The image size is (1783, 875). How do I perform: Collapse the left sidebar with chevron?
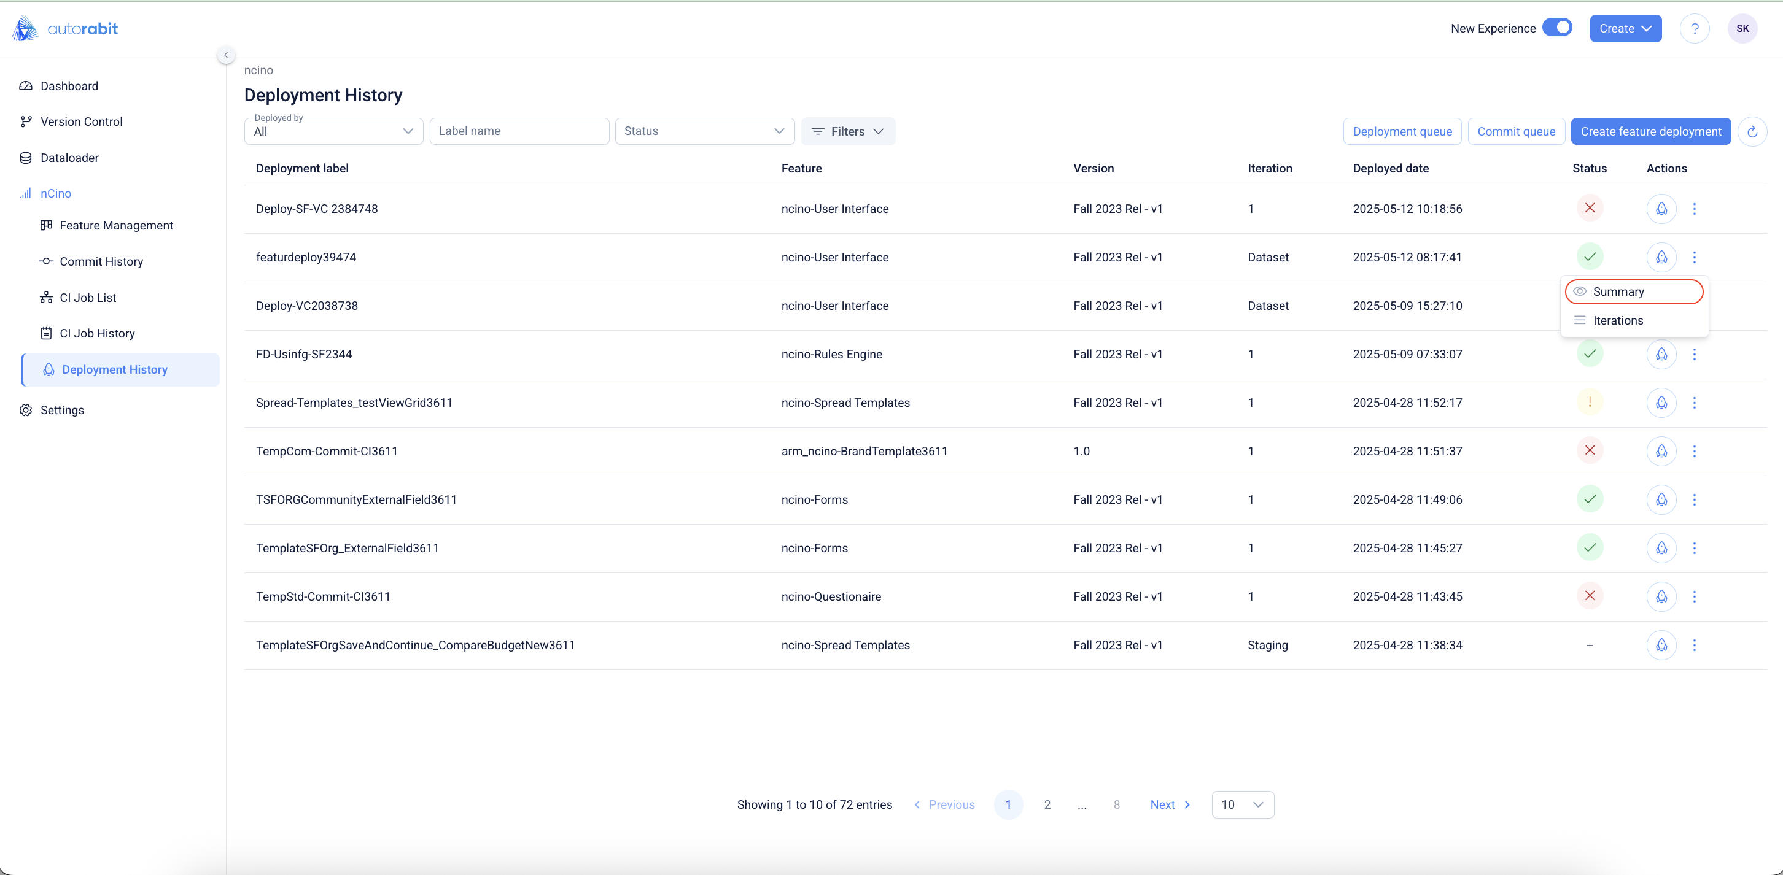(226, 55)
